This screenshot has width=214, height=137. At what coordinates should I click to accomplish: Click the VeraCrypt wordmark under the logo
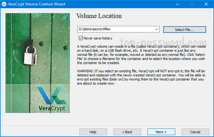click(x=52, y=108)
